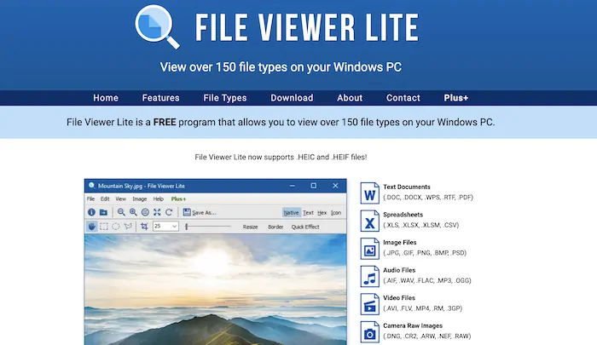Select the crop tool
Image resolution: width=597 pixels, height=345 pixels.
pyautogui.click(x=144, y=227)
